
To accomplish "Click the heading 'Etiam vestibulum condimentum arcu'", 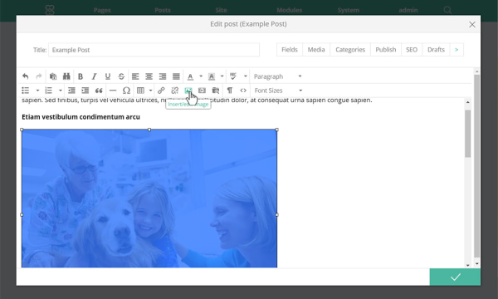I will click(x=81, y=117).
